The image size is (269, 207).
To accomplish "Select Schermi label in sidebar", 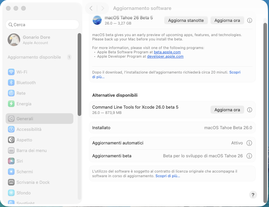I will click(25, 172).
